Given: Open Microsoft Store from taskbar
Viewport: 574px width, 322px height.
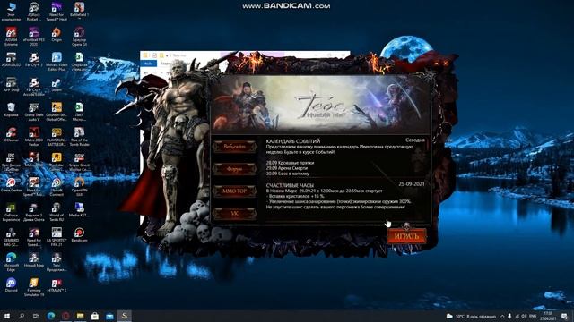Looking at the screenshot, I should [95, 316].
